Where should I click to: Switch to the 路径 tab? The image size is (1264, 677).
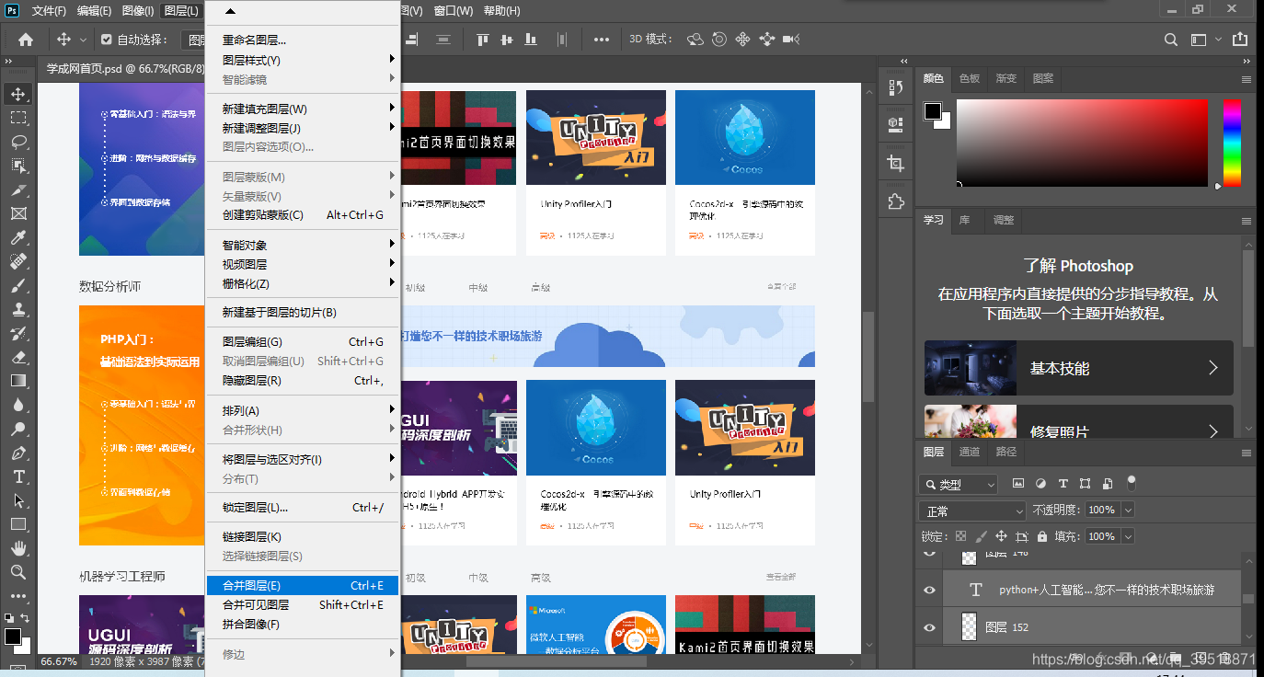pos(1006,452)
